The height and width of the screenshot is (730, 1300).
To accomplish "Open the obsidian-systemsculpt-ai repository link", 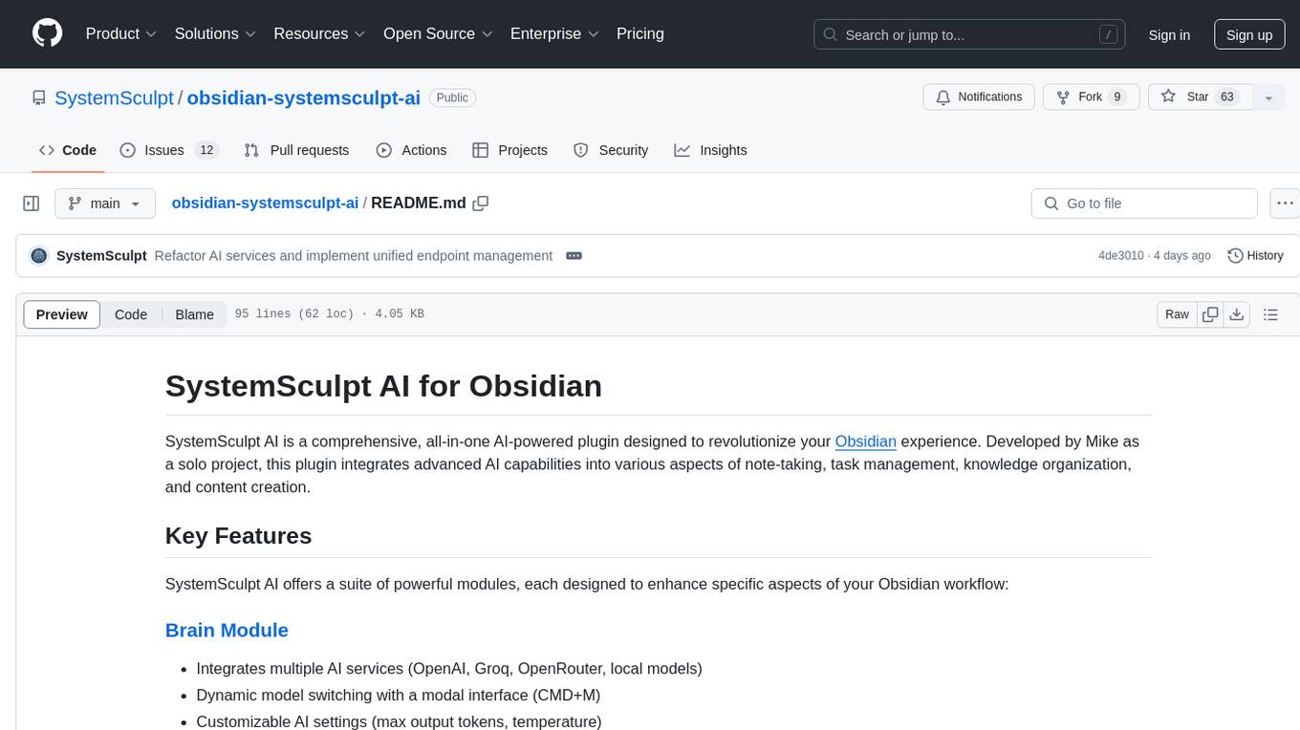I will 303,97.
